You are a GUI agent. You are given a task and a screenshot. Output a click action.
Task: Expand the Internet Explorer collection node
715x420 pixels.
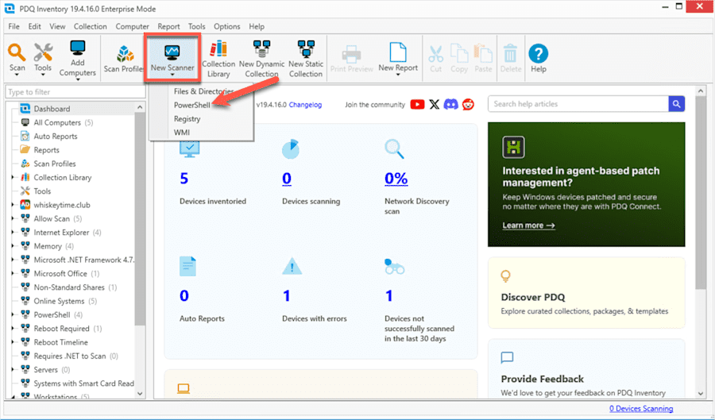tap(13, 232)
